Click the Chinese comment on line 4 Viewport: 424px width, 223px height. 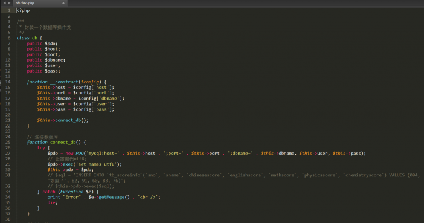[x=45, y=27]
